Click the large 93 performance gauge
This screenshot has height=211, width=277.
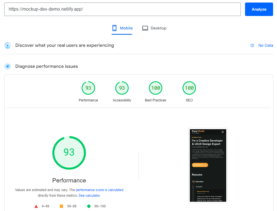coord(69,153)
